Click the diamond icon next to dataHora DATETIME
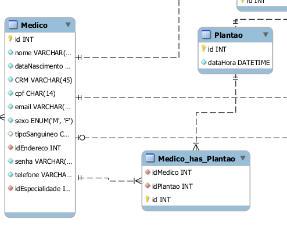 point(203,62)
